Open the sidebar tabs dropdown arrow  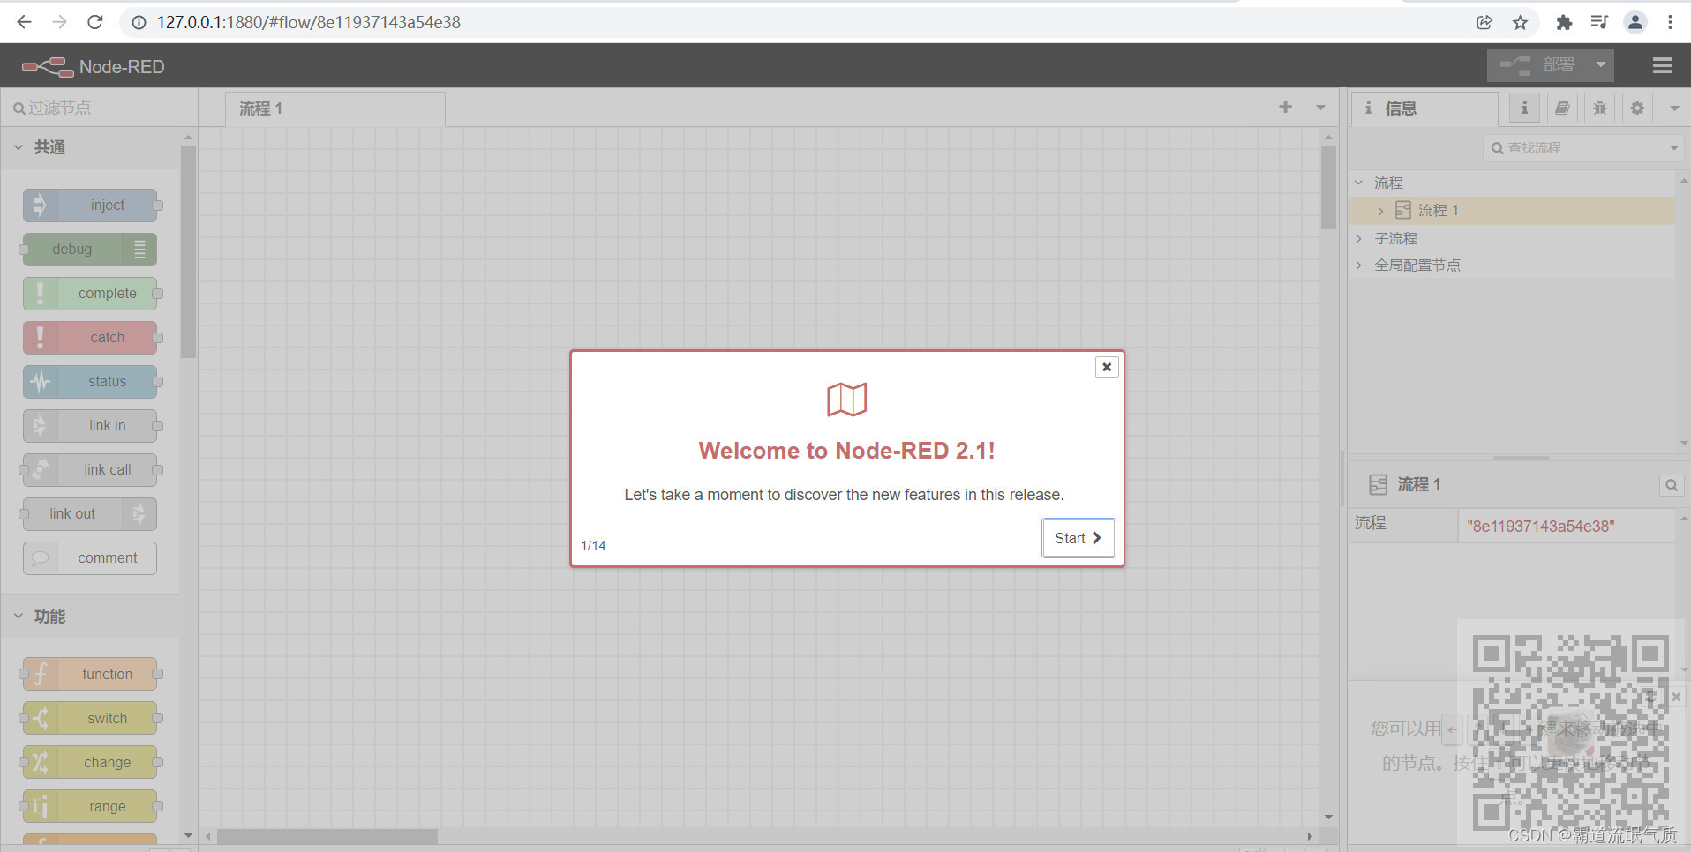tap(1674, 108)
